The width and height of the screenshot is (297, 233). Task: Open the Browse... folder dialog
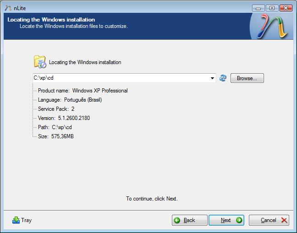tap(247, 78)
